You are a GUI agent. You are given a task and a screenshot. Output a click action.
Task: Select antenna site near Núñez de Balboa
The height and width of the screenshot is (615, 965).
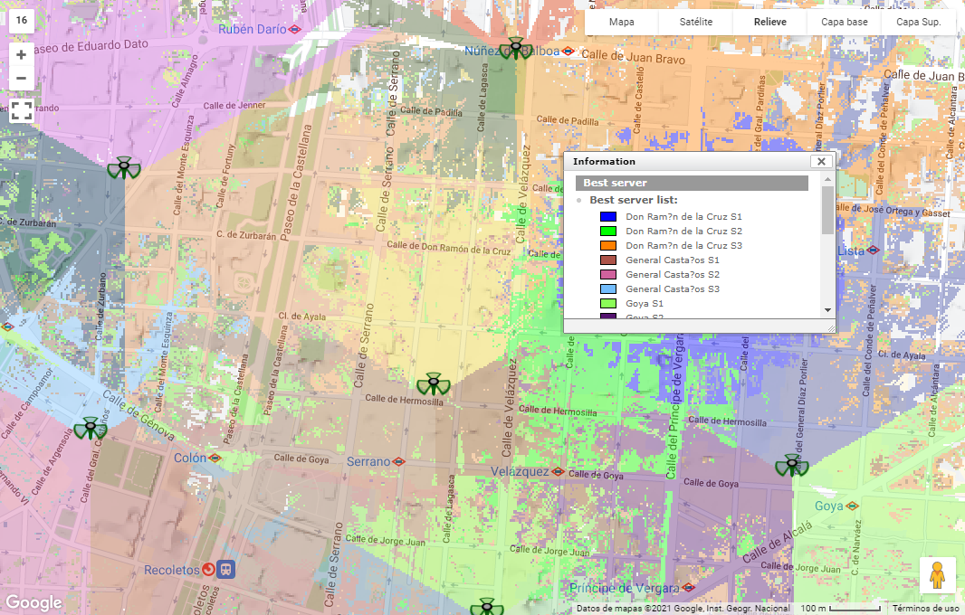click(x=516, y=47)
